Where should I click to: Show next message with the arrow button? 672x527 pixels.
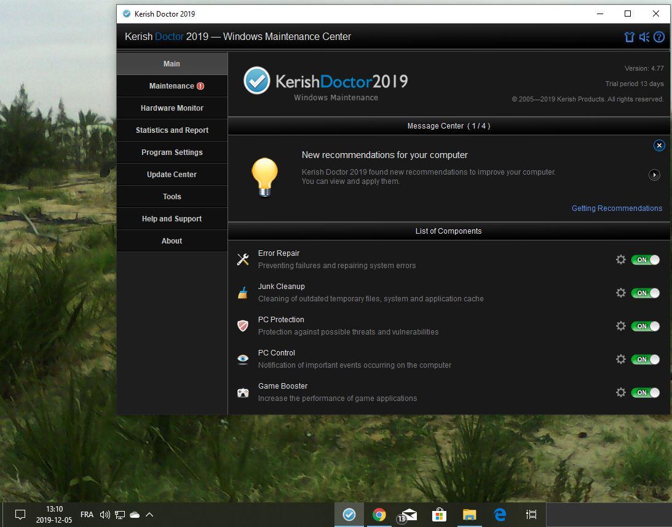pyautogui.click(x=654, y=175)
